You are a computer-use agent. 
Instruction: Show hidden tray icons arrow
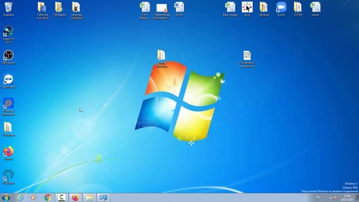(324, 198)
